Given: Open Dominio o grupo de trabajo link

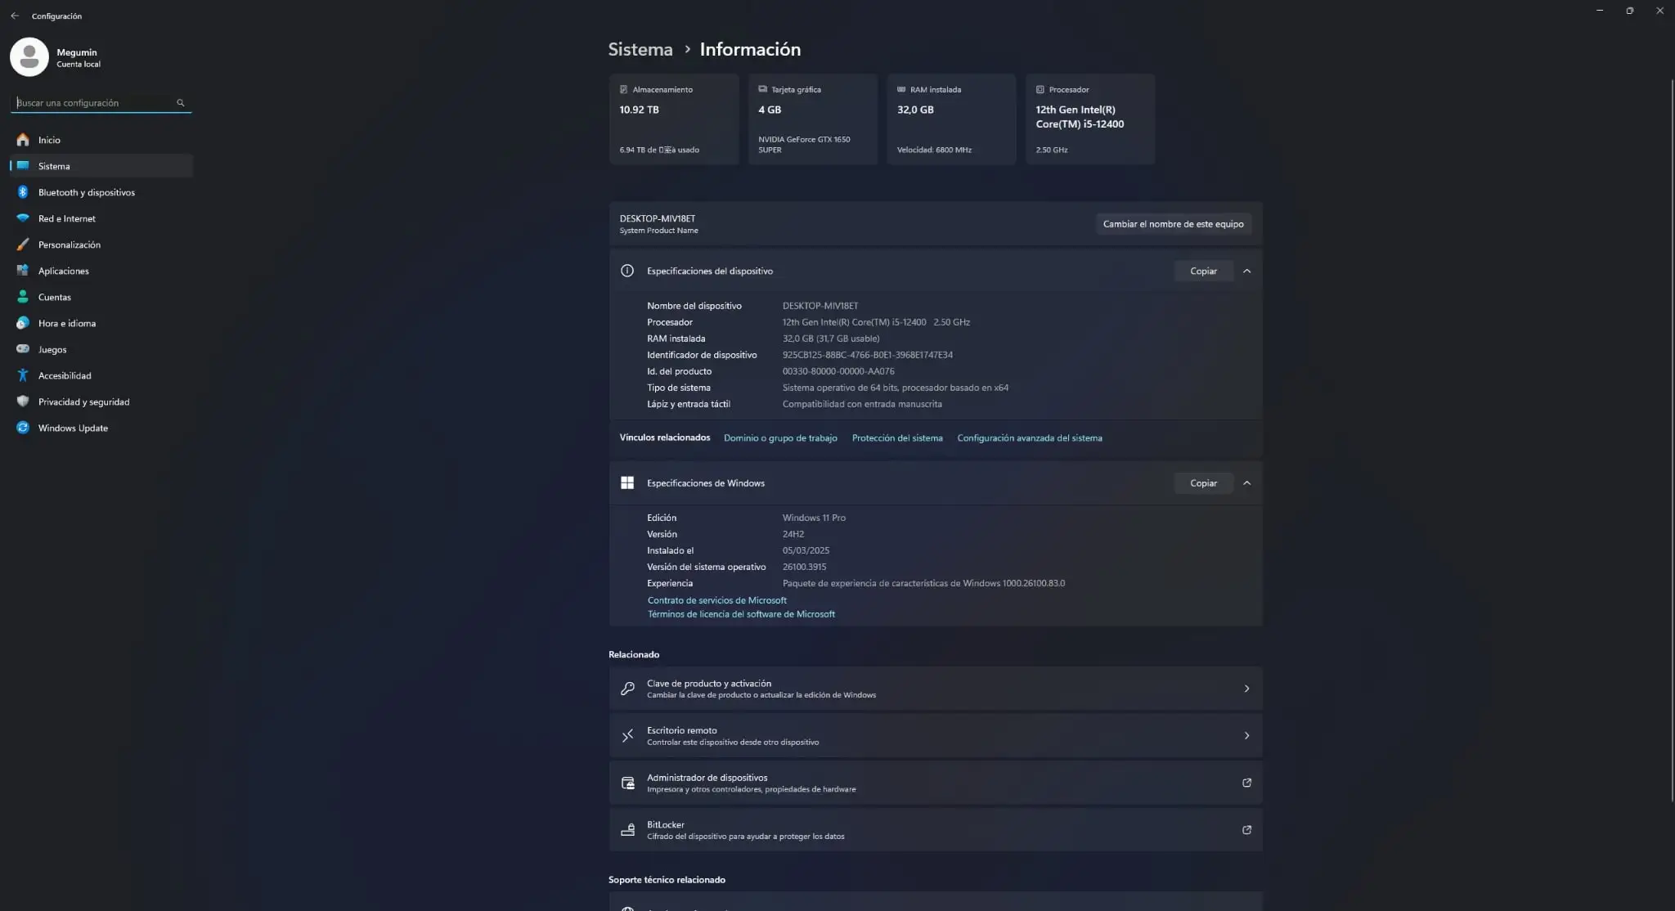Looking at the screenshot, I should tap(780, 438).
